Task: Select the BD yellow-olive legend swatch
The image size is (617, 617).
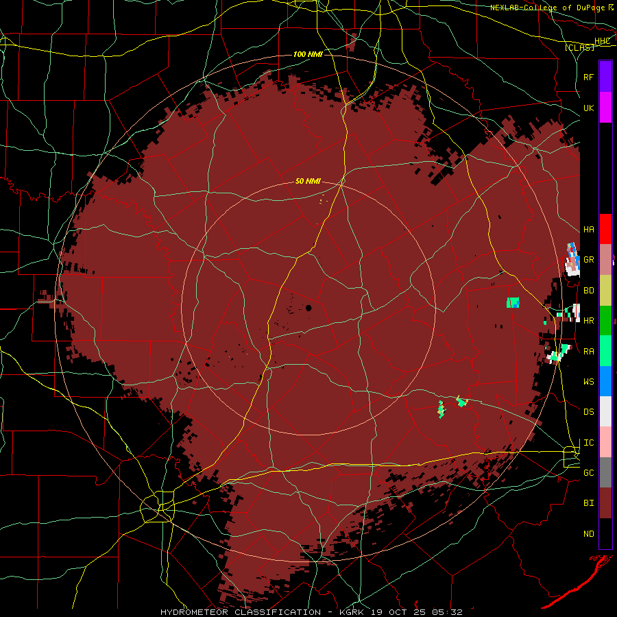Action: coord(605,290)
